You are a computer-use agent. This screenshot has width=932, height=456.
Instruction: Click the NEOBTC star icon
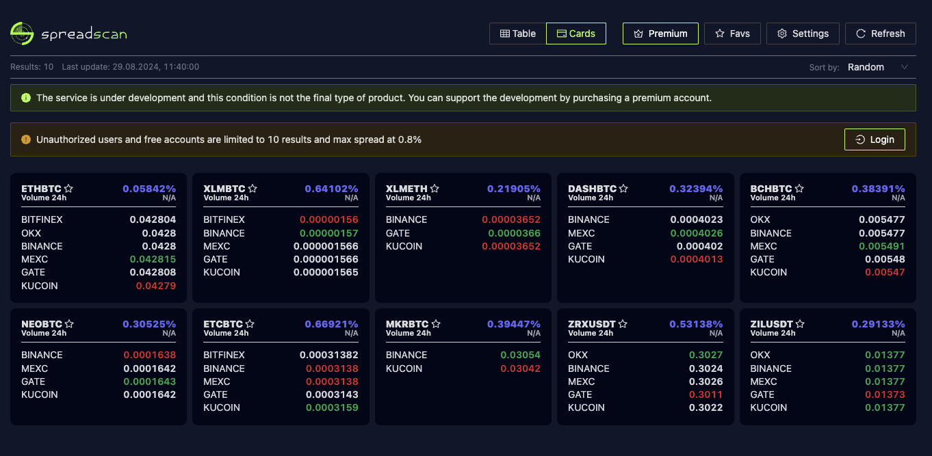tap(69, 324)
